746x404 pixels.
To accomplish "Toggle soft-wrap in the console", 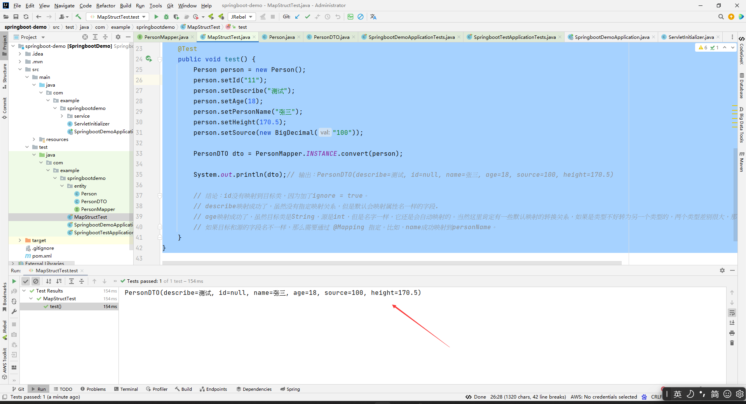I will (732, 313).
